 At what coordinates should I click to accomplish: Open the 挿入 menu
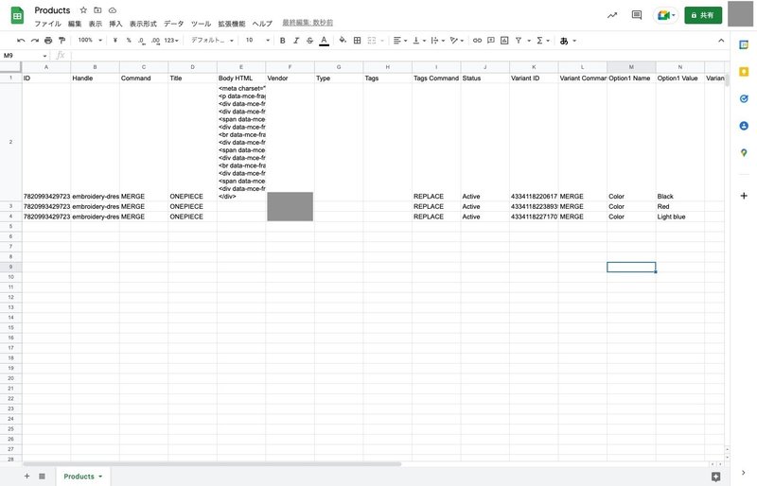pyautogui.click(x=115, y=24)
